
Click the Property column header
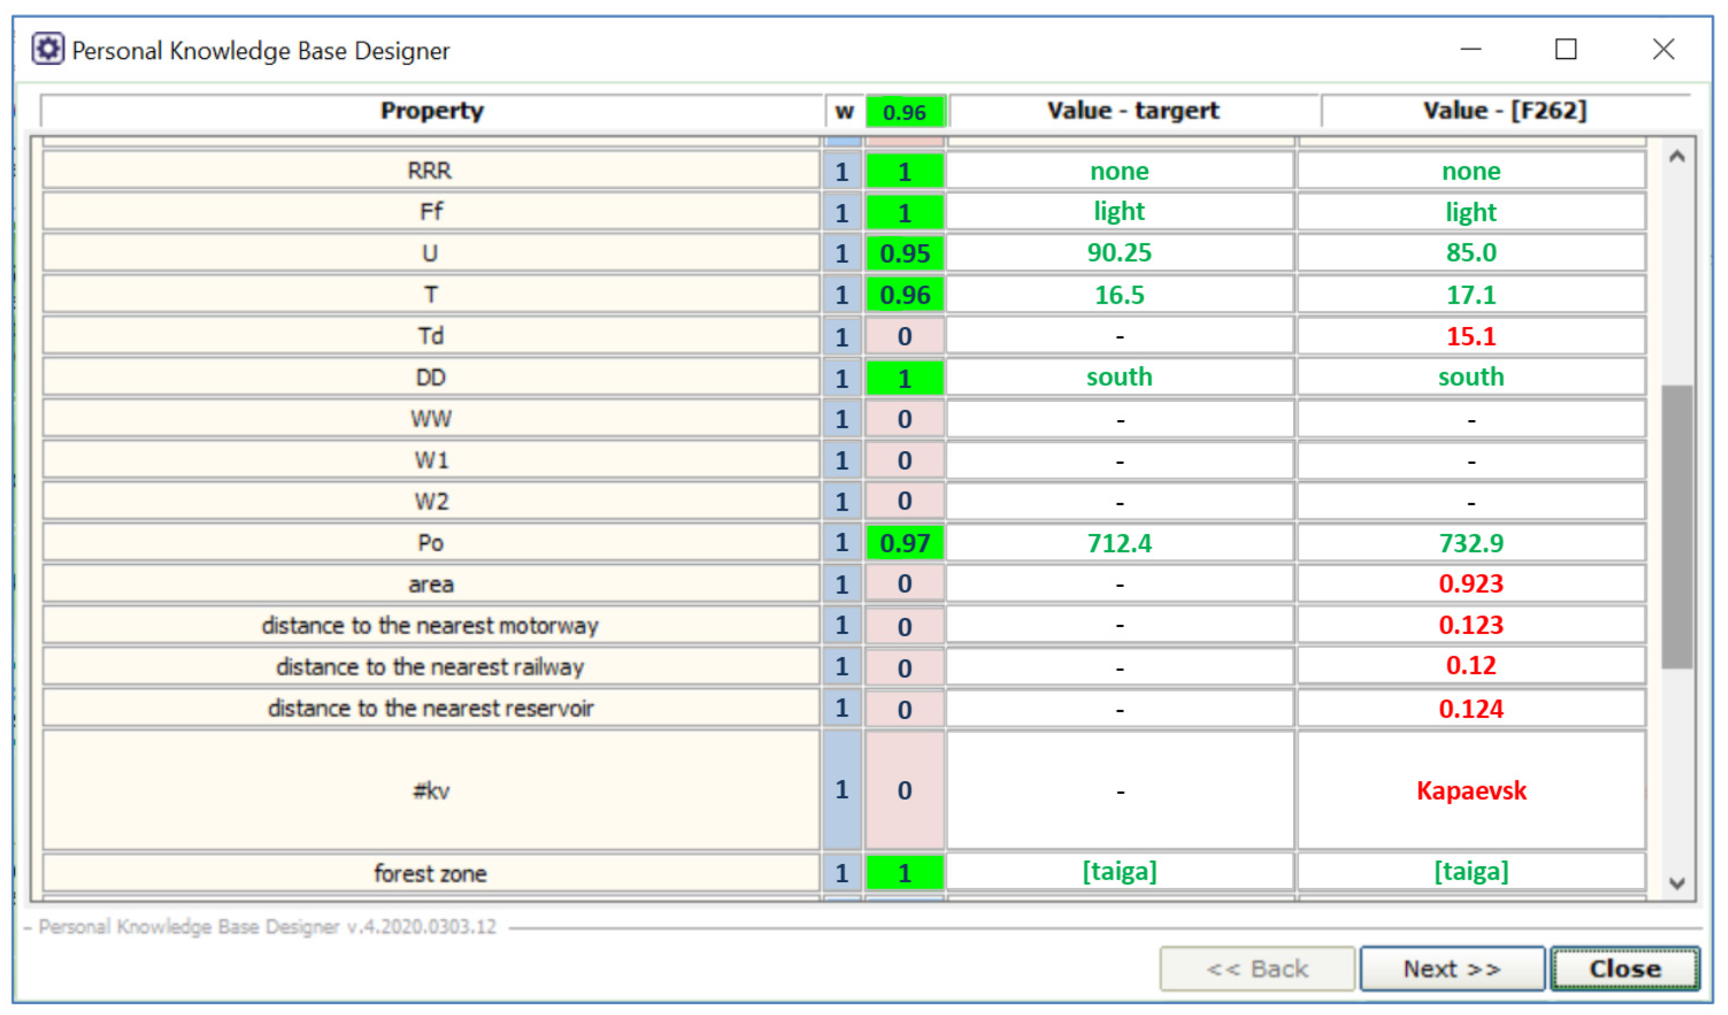(432, 111)
